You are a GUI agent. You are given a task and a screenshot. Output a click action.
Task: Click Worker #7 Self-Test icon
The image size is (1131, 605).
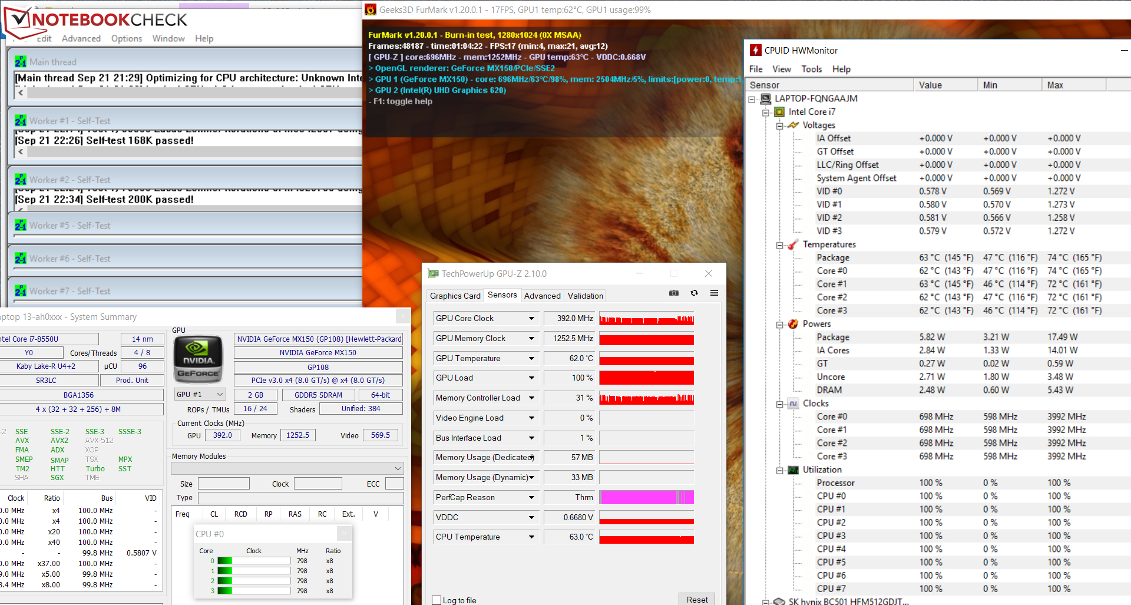coord(21,290)
